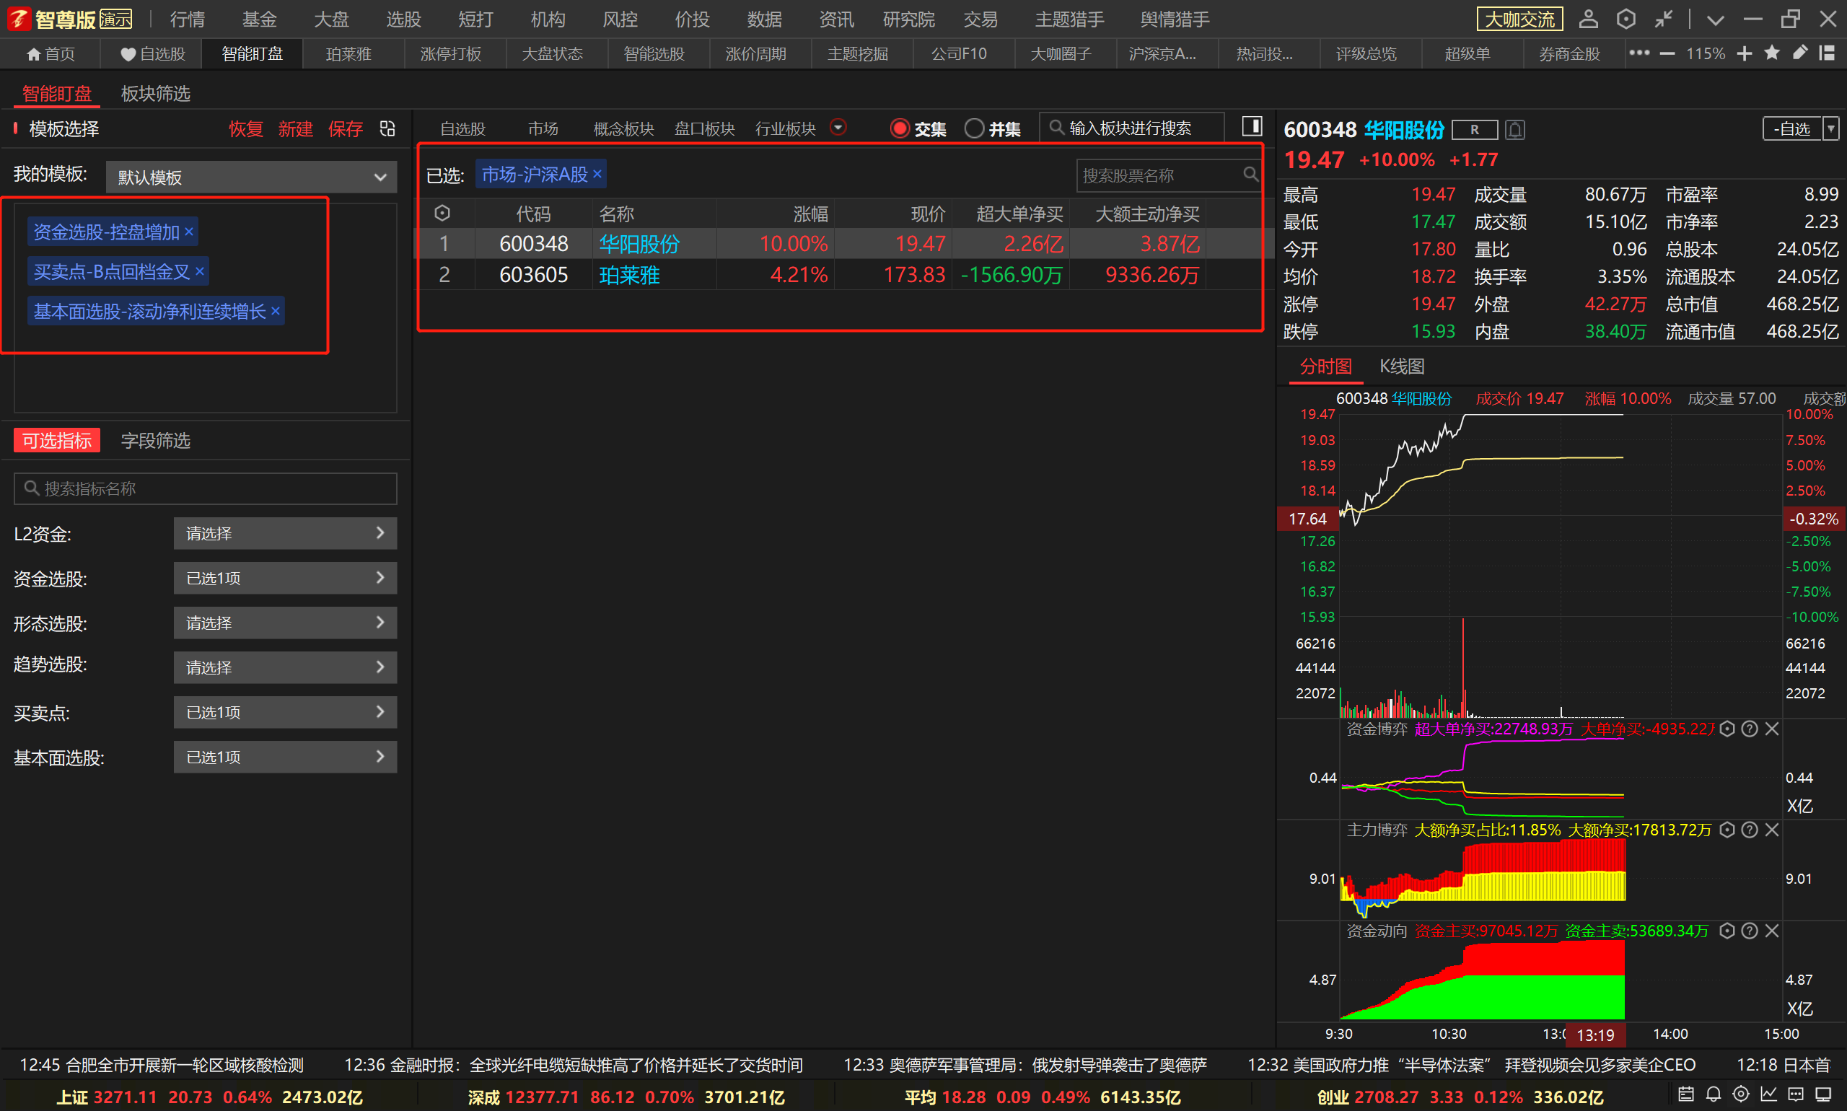Close the 主力博弈 indicator panel
Viewport: 1847px width, 1111px height.
[x=1772, y=830]
